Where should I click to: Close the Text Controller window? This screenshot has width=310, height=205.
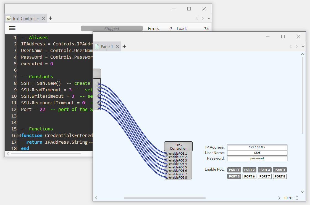[x=204, y=9]
